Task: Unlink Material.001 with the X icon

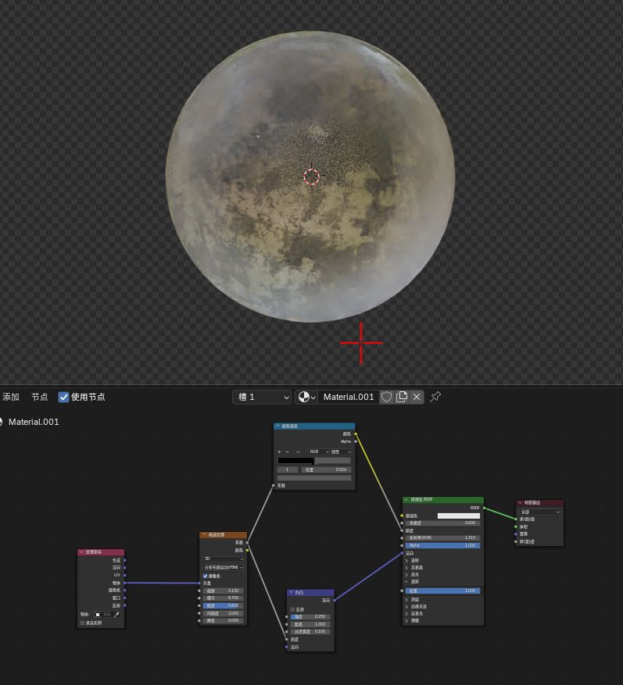Action: pyautogui.click(x=417, y=397)
